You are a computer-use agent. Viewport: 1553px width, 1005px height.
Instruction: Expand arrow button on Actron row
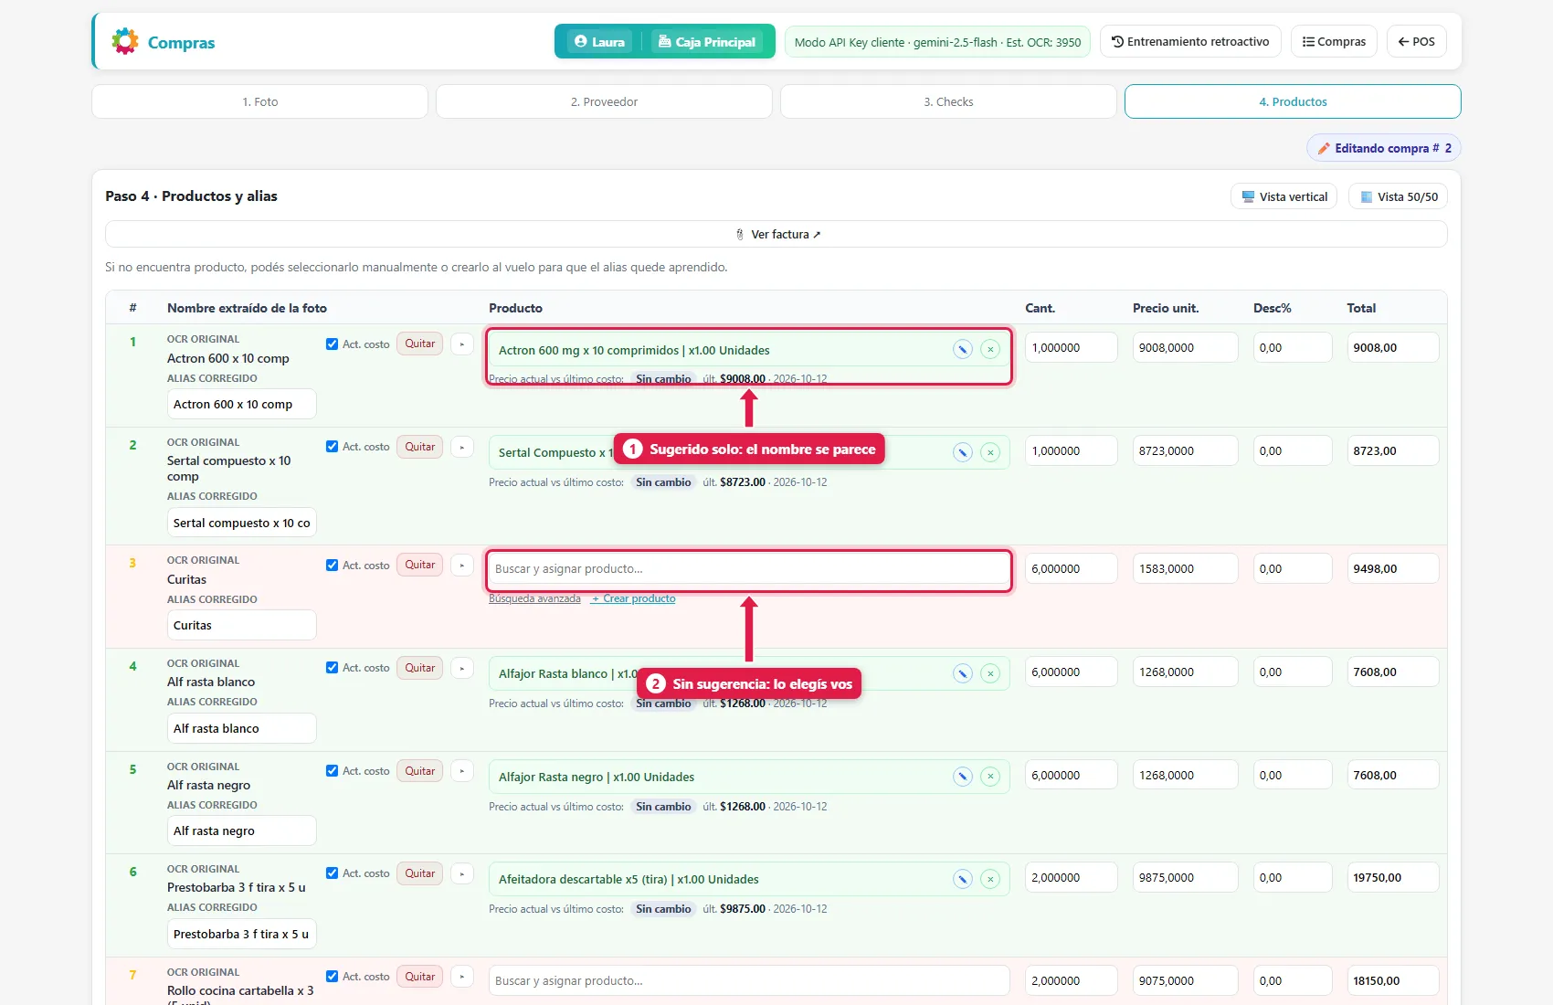coord(462,344)
